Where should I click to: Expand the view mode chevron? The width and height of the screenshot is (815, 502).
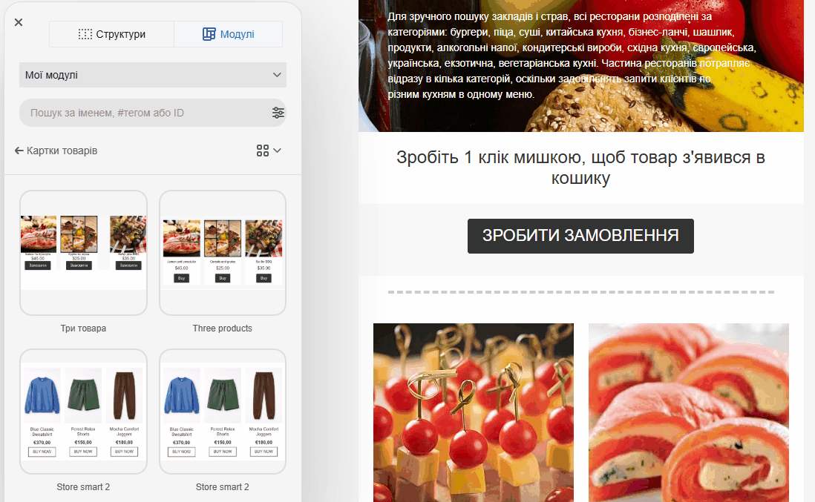(278, 151)
